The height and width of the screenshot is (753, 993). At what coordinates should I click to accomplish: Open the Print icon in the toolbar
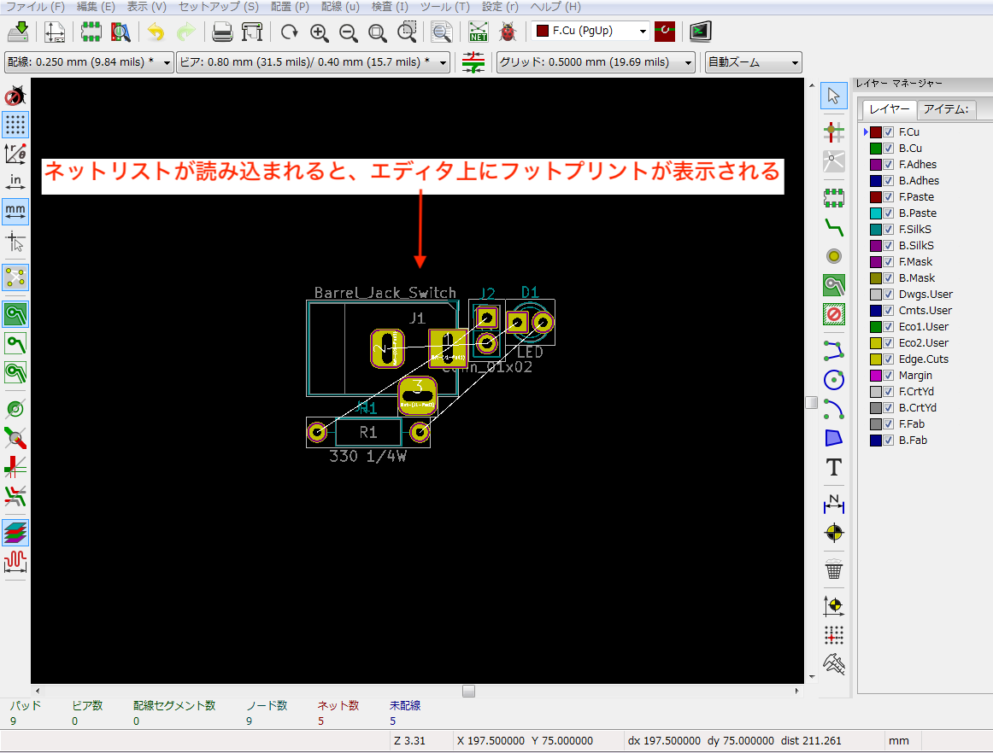[222, 32]
